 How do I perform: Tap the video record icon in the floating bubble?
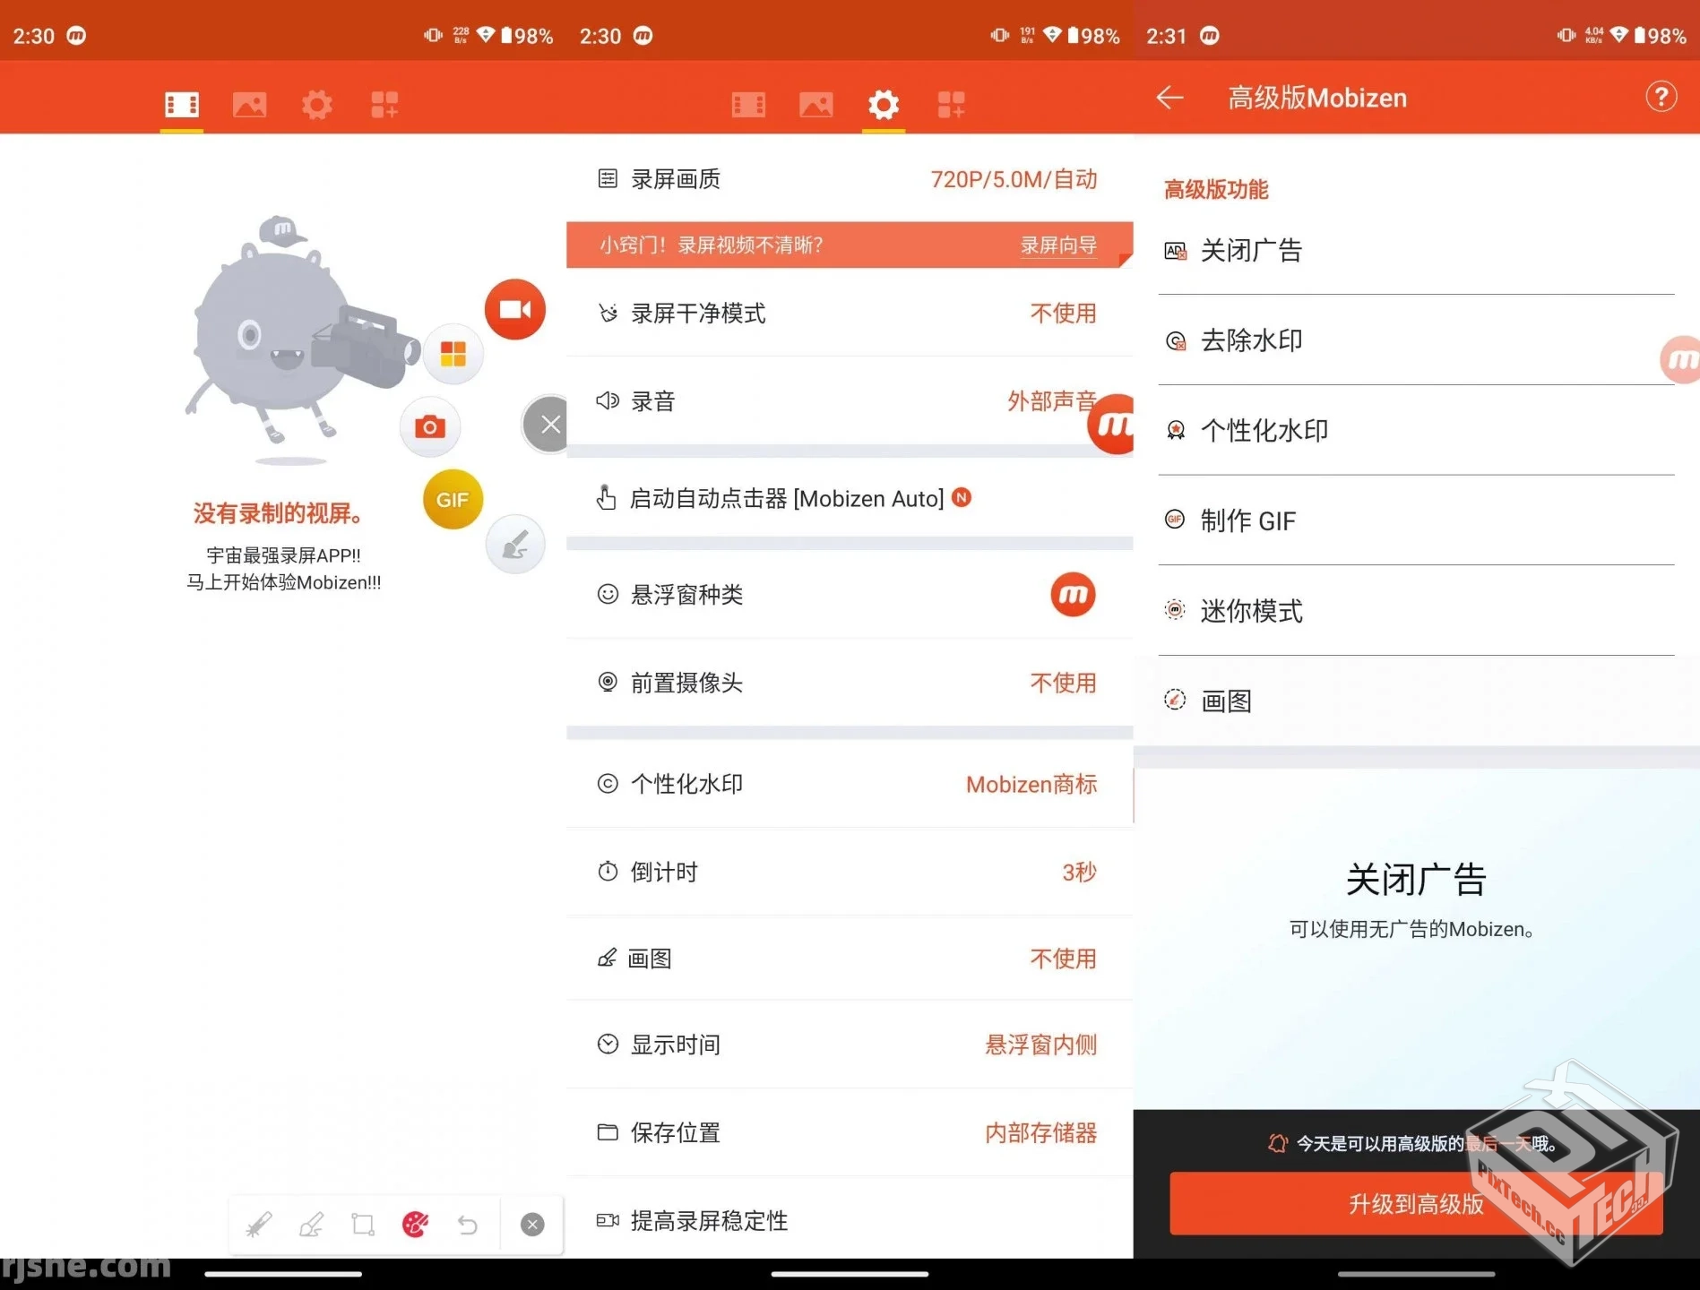[514, 308]
